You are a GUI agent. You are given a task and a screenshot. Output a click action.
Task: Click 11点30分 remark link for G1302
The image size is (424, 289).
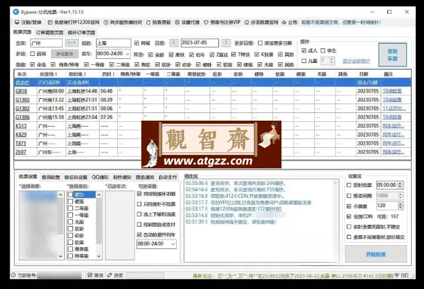(394, 108)
